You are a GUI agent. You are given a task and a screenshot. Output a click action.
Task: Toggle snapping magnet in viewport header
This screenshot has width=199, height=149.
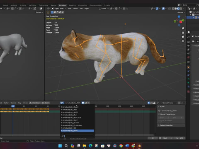coord(116,9)
